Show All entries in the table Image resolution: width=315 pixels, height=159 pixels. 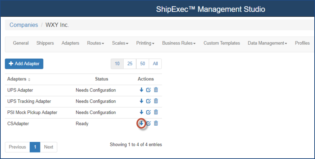[155, 64]
